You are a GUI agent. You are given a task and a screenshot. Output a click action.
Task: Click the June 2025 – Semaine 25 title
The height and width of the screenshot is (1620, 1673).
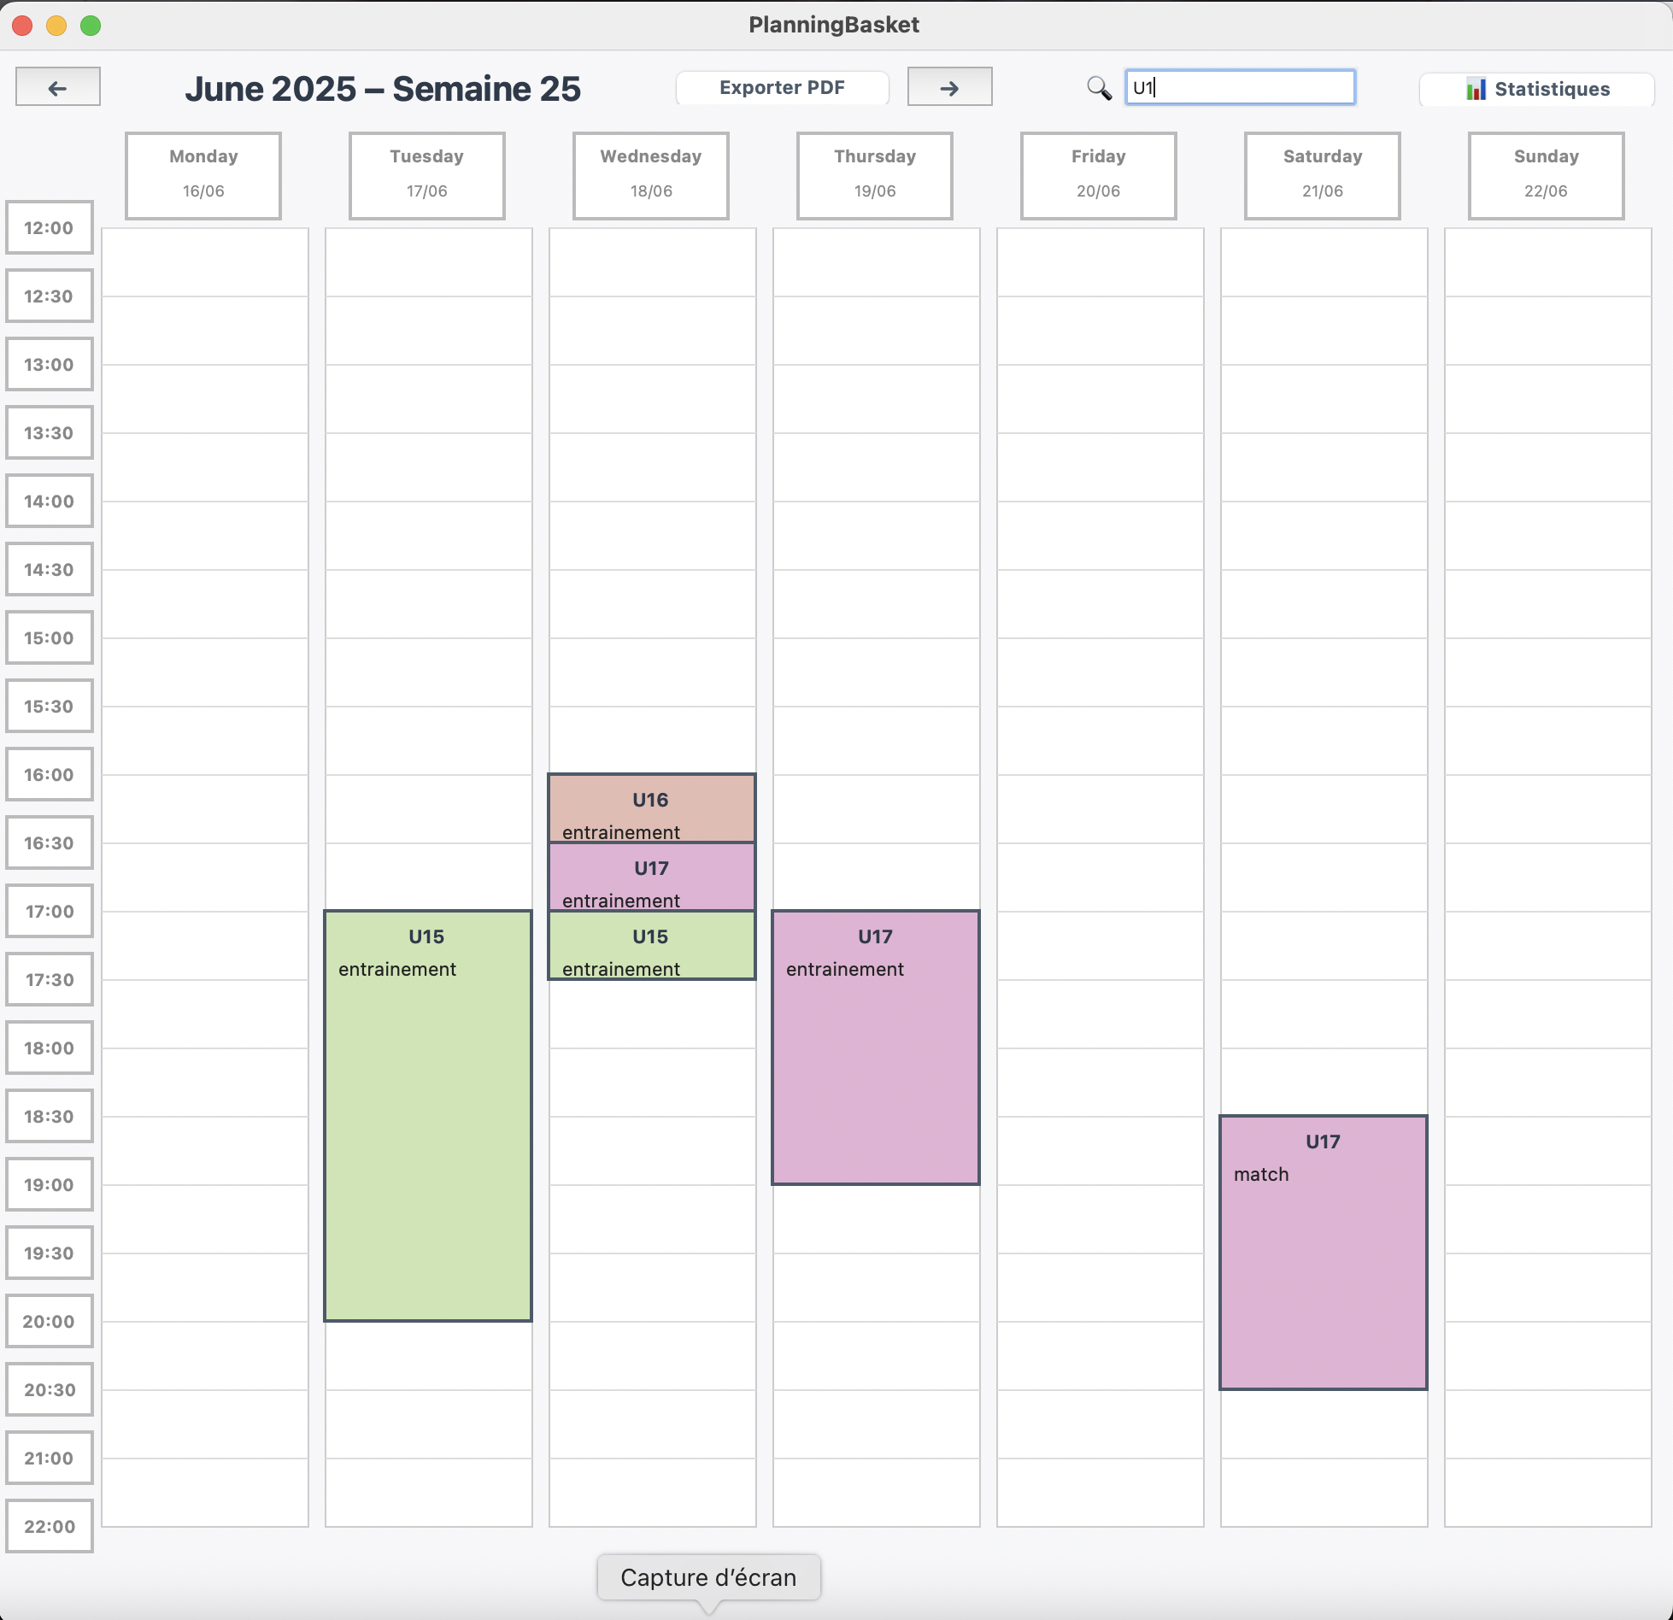[x=383, y=89]
